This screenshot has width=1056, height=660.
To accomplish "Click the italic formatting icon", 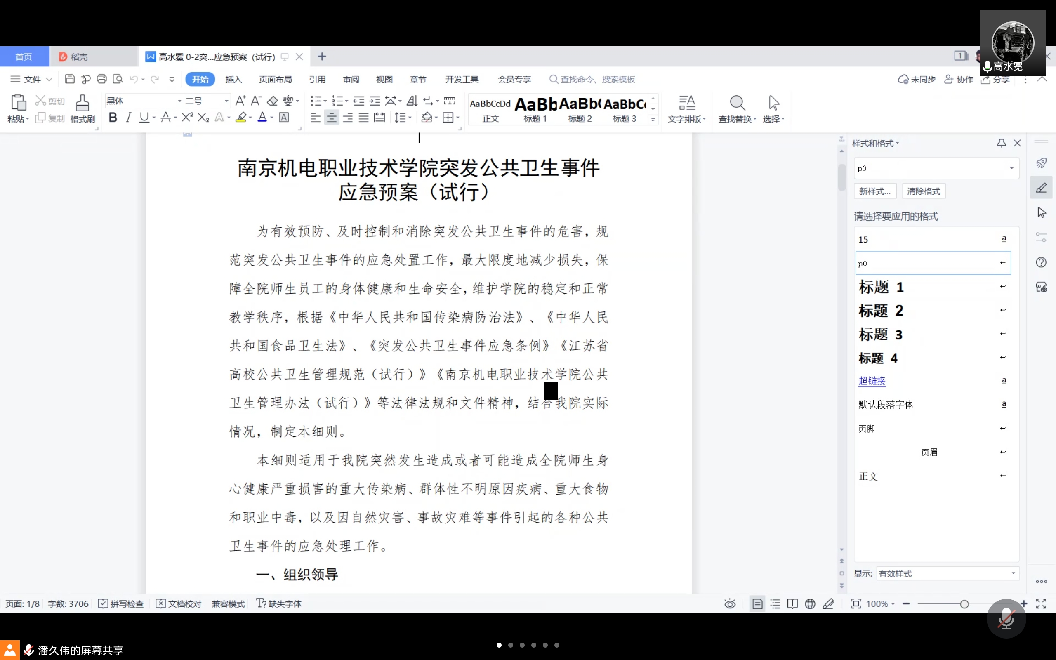I will (128, 118).
